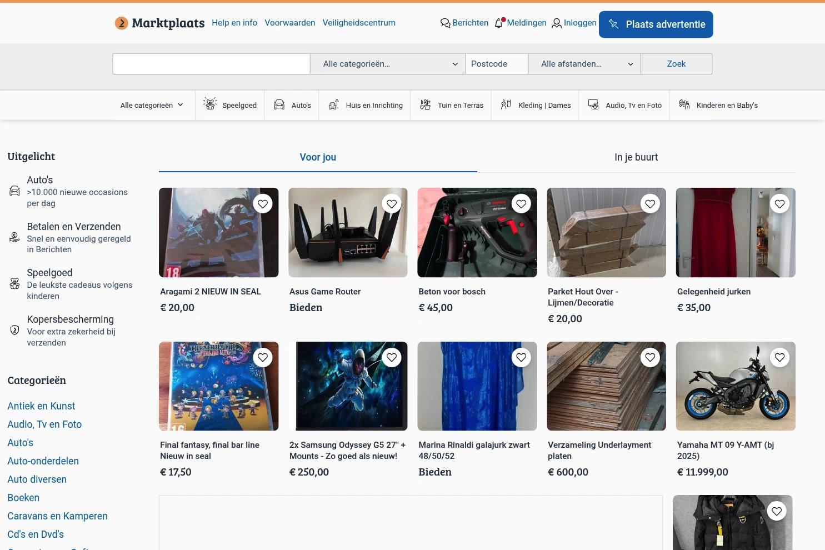Favorite the Asus Game Router listing

click(x=392, y=204)
